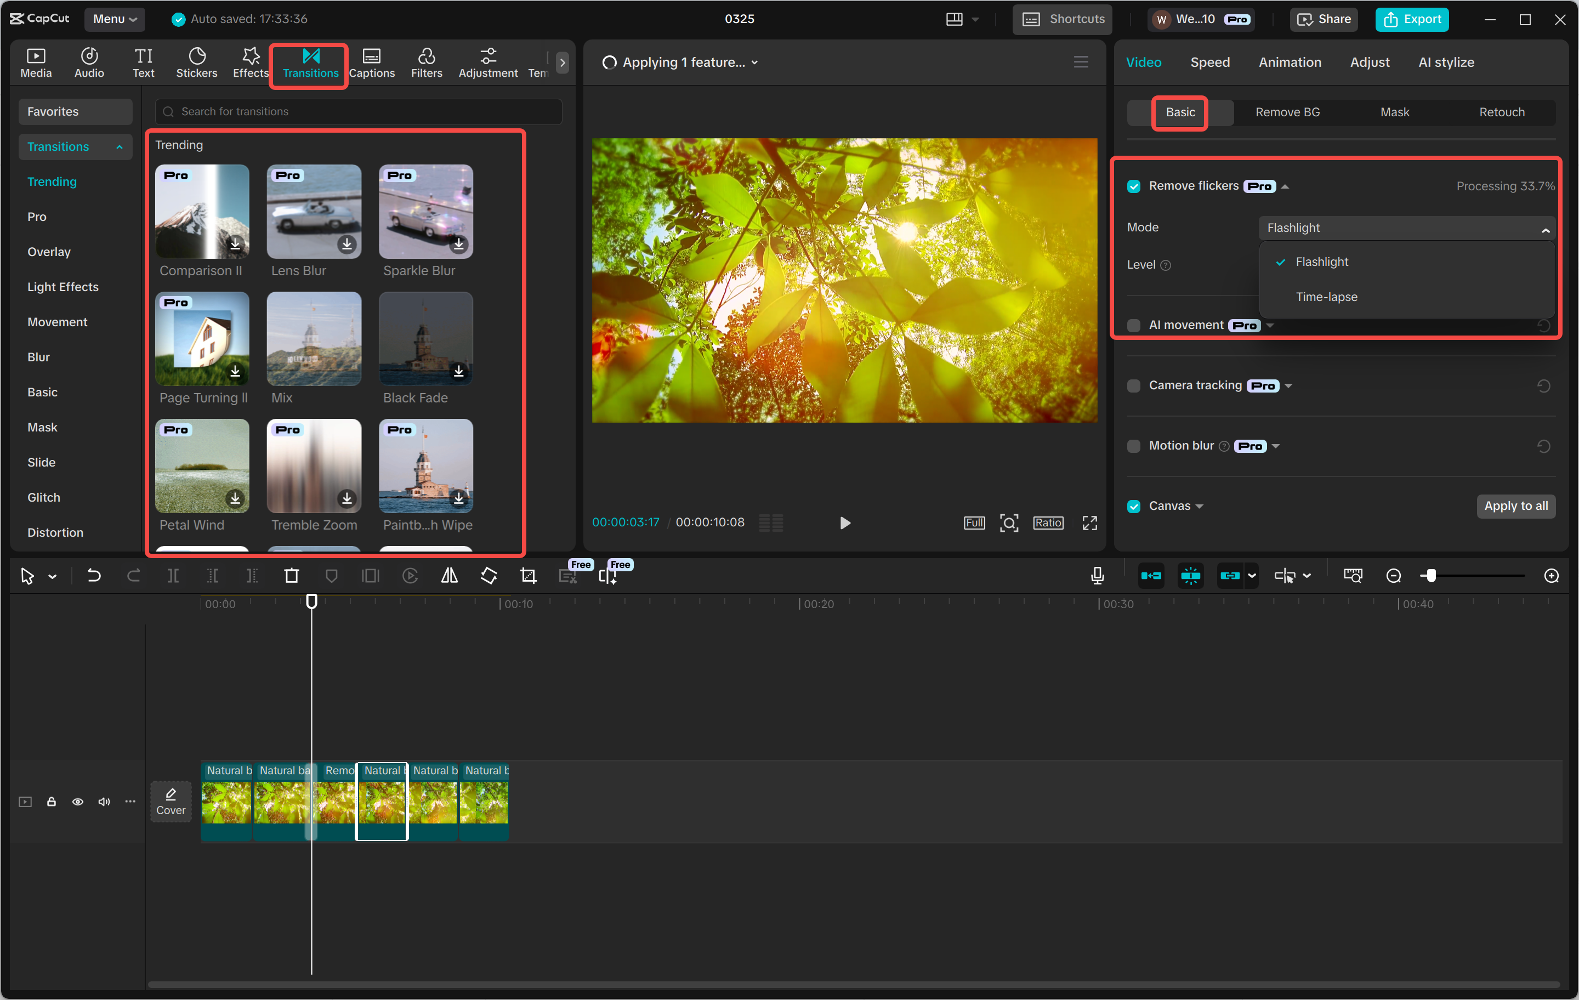Switch to the Animation tab
This screenshot has width=1579, height=1000.
click(1289, 63)
